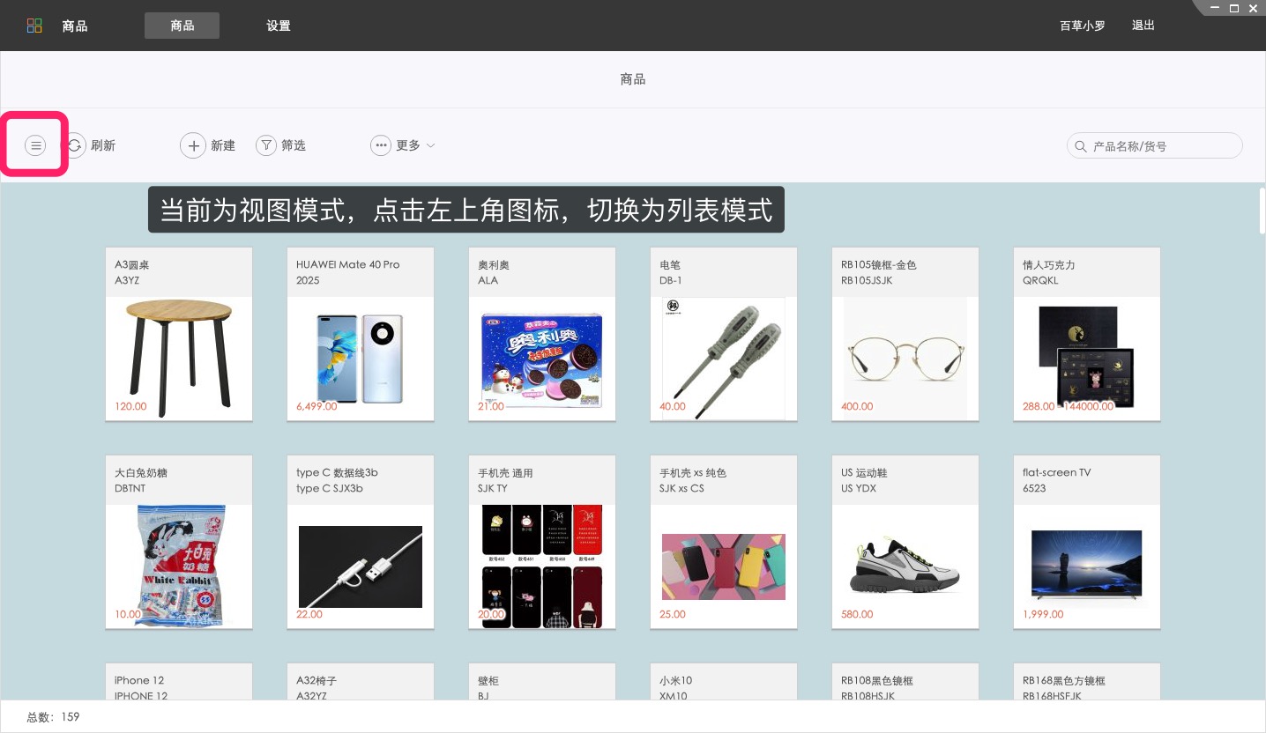Screen dimensions: 1266x733
Task: Focus the 产品名称/货号 search field
Action: (1155, 145)
